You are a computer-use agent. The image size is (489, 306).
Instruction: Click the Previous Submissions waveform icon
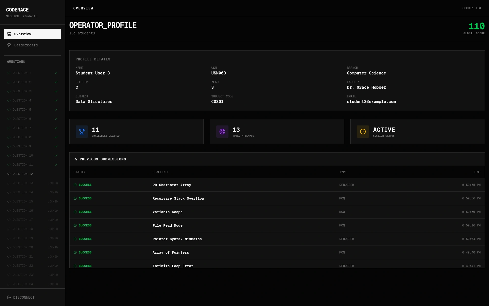75,159
